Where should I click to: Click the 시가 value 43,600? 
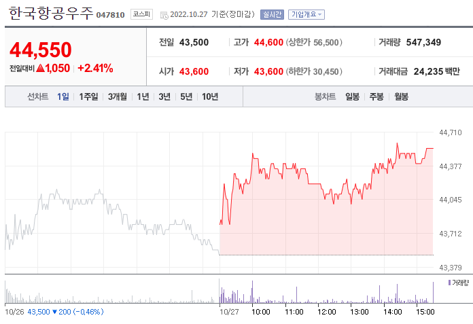pos(194,72)
